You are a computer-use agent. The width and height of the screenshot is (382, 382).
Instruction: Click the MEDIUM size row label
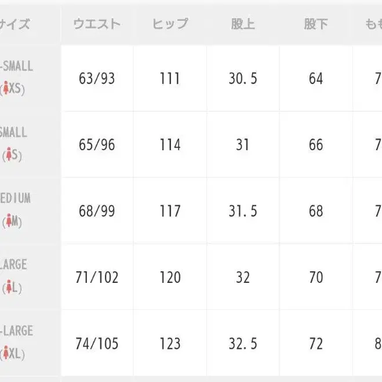pyautogui.click(x=15, y=198)
